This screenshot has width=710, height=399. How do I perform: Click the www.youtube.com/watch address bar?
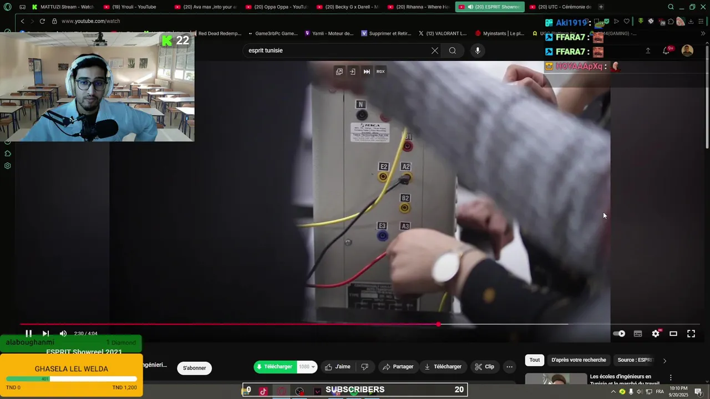(90, 21)
